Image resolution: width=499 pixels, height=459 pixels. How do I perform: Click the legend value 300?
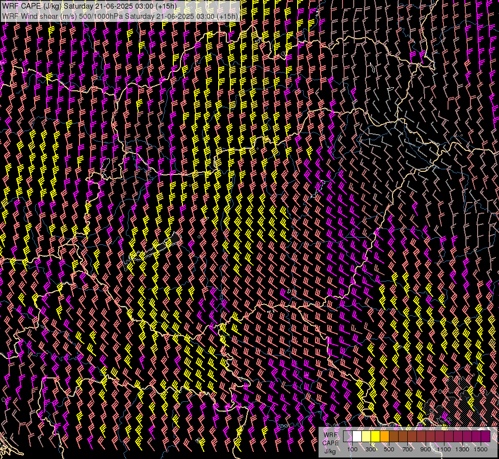371,449
